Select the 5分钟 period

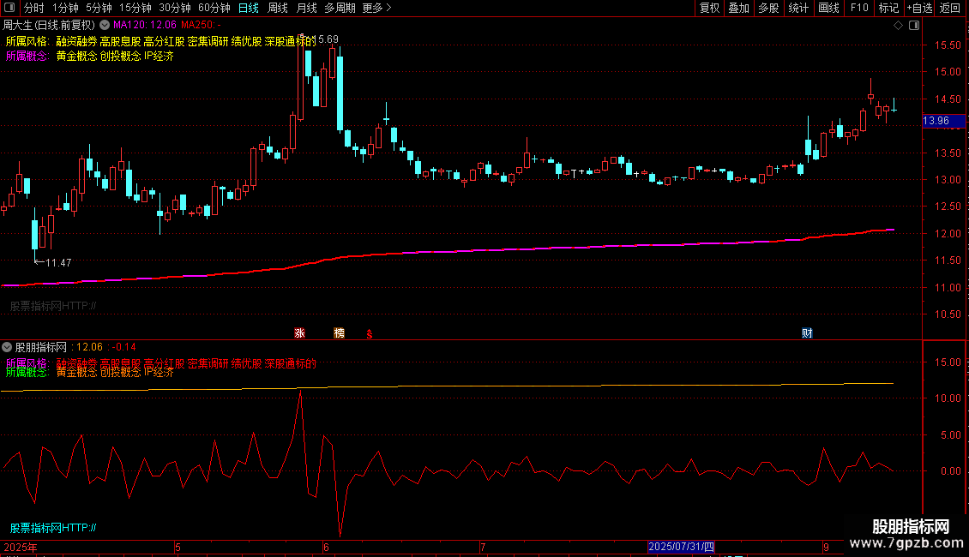point(99,8)
